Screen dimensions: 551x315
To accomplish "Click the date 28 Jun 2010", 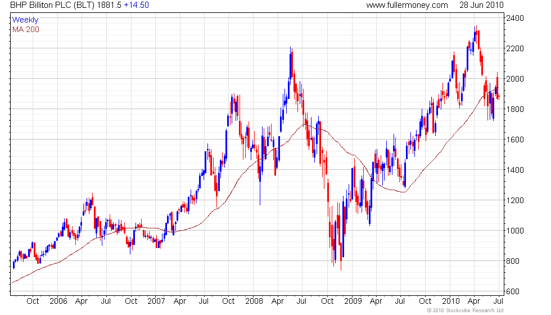I will click(x=481, y=5).
